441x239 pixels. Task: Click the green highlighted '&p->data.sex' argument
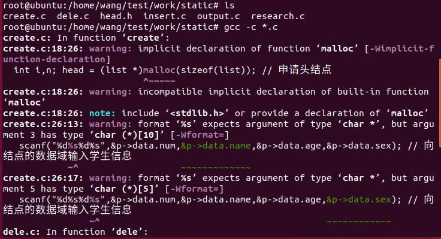click(x=359, y=199)
